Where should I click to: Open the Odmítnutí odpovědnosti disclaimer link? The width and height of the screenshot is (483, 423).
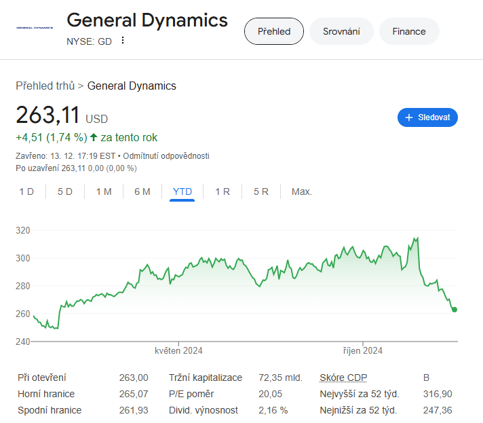[x=166, y=156]
